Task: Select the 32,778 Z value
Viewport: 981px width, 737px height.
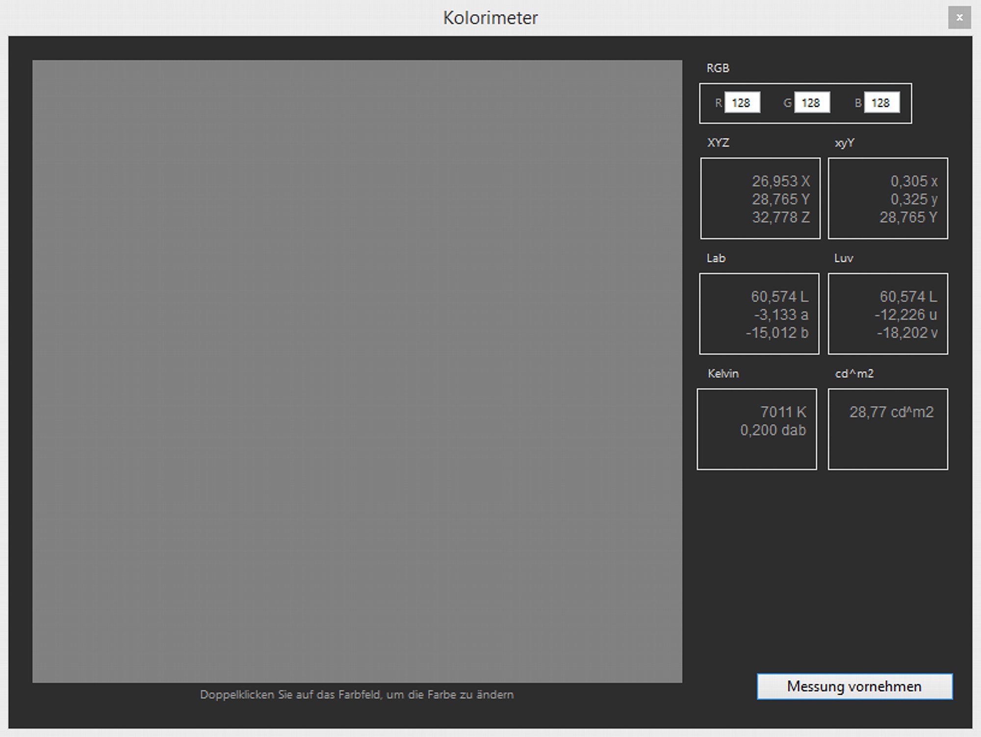Action: tap(781, 218)
